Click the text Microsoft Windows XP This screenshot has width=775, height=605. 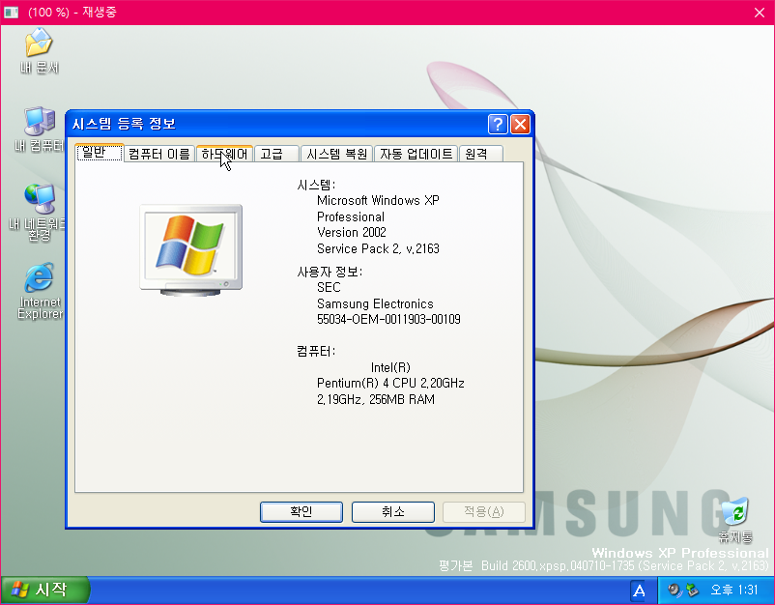click(378, 200)
